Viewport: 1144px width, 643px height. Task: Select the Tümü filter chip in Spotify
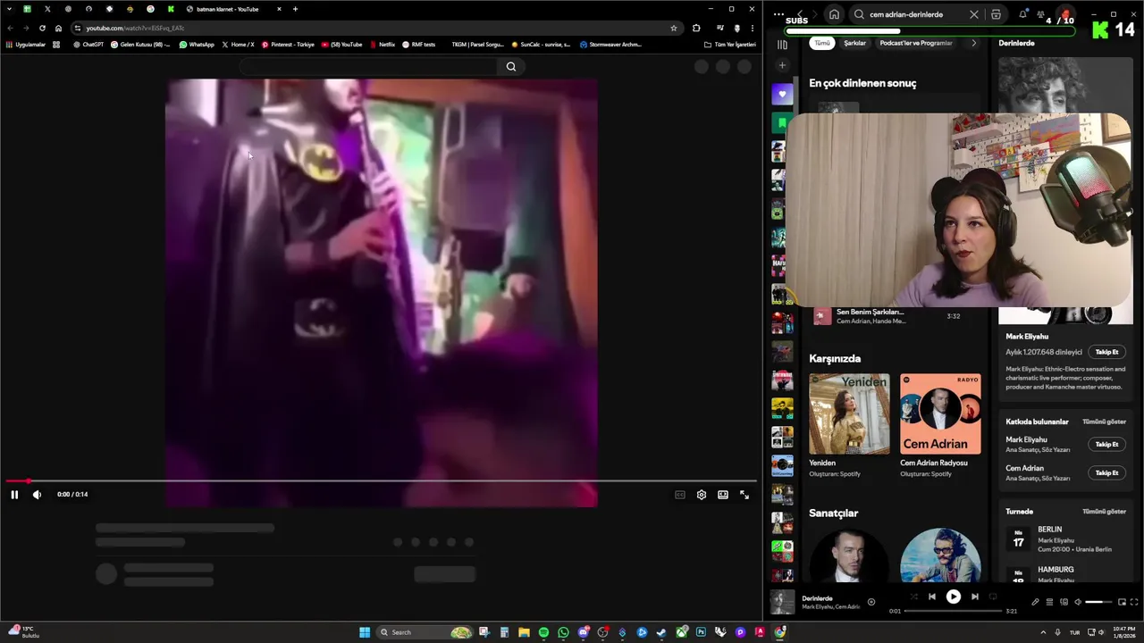pos(821,43)
